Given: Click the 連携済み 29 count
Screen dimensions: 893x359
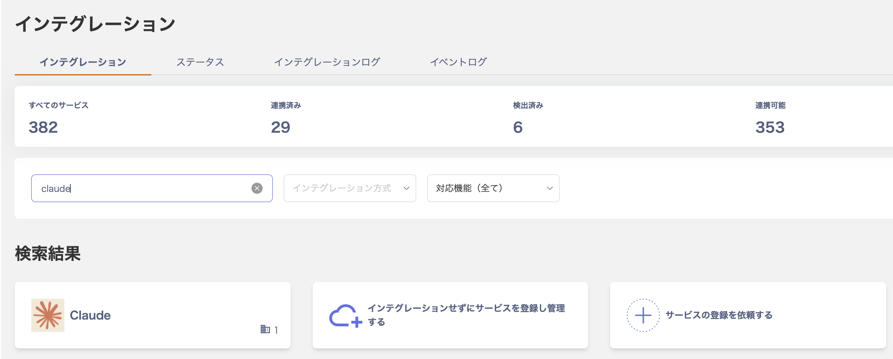Looking at the screenshot, I should click(280, 127).
